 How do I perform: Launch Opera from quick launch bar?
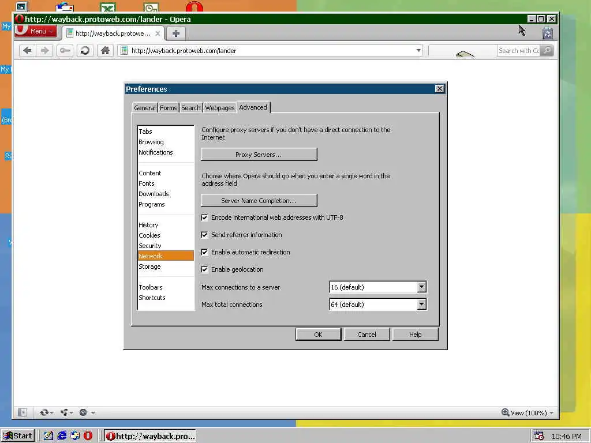[88, 436]
